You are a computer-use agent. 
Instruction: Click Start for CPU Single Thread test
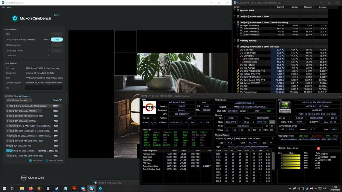(x=57, y=51)
